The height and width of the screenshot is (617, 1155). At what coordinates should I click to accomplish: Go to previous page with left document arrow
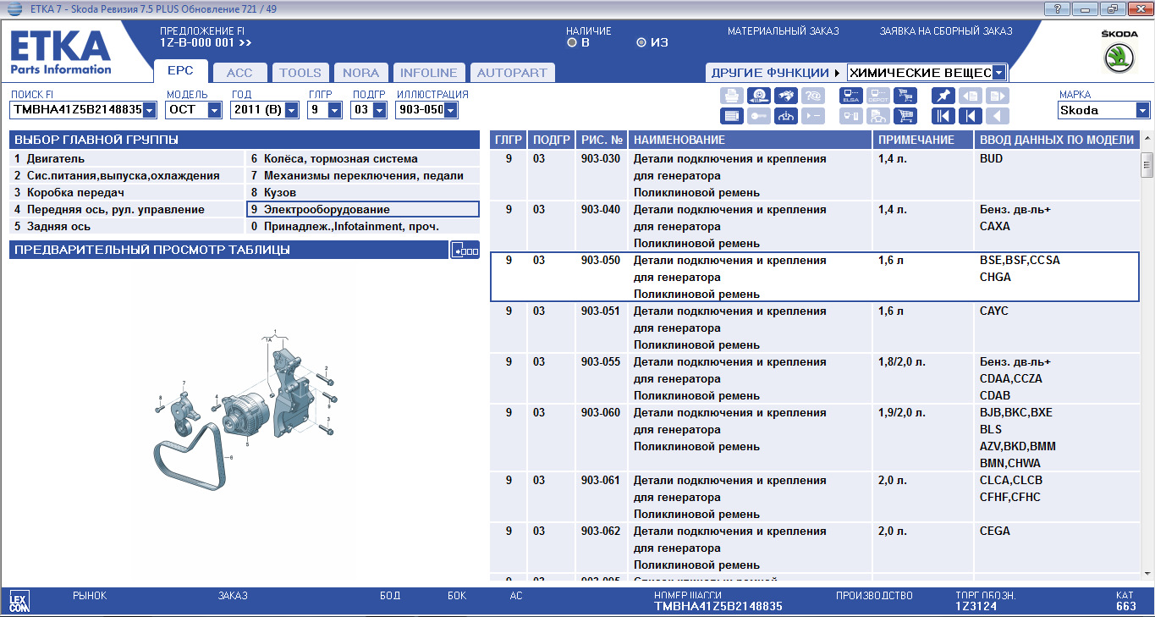coord(971,96)
